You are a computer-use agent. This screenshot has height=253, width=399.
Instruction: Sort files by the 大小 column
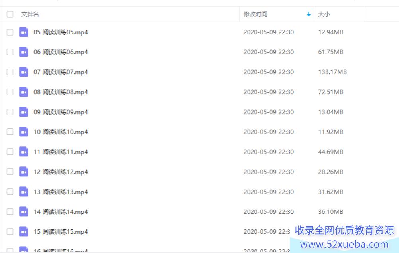(x=324, y=14)
